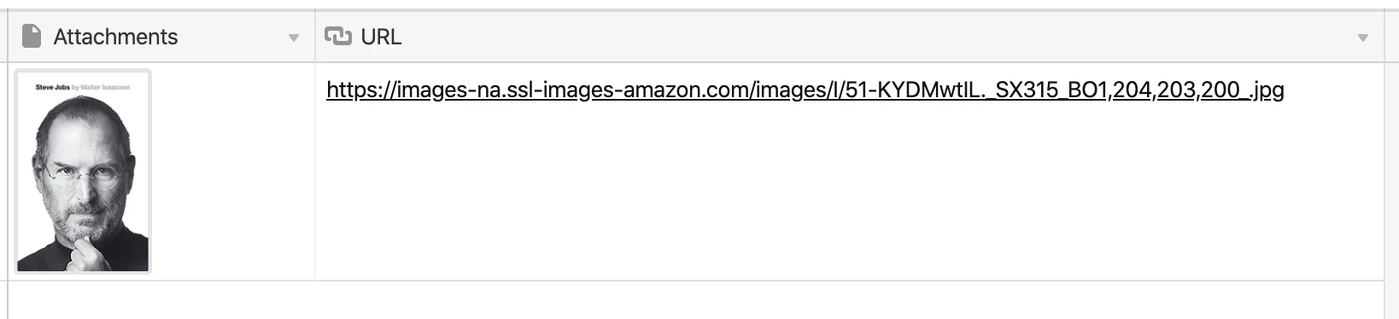Click the right border of URL column header

click(1384, 37)
